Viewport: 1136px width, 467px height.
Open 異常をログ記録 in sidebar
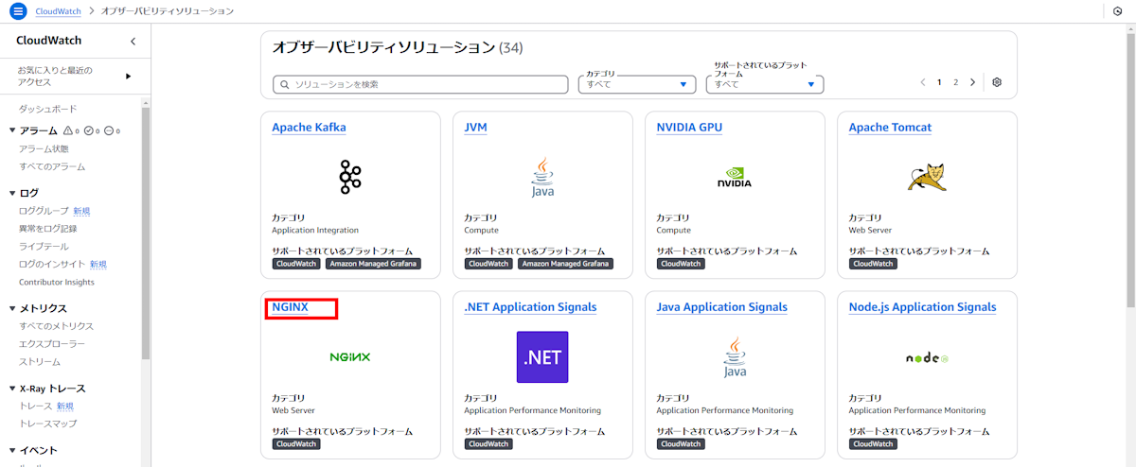[48, 229]
